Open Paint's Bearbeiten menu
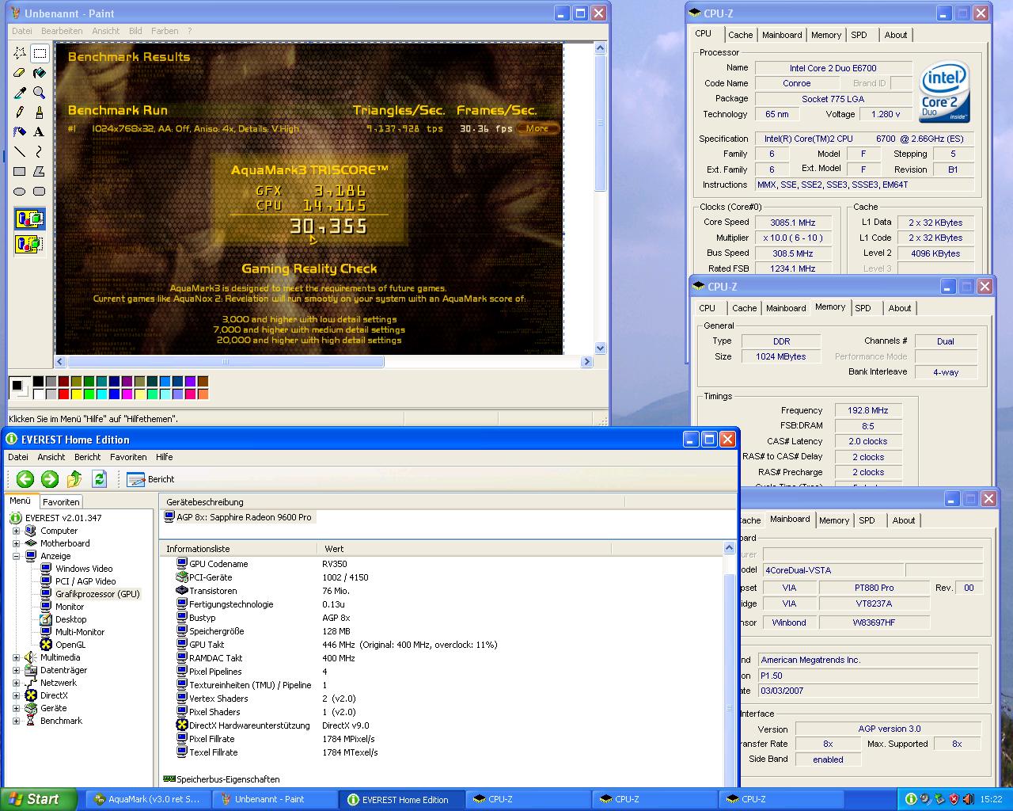Image resolution: width=1013 pixels, height=811 pixels. 62,31
